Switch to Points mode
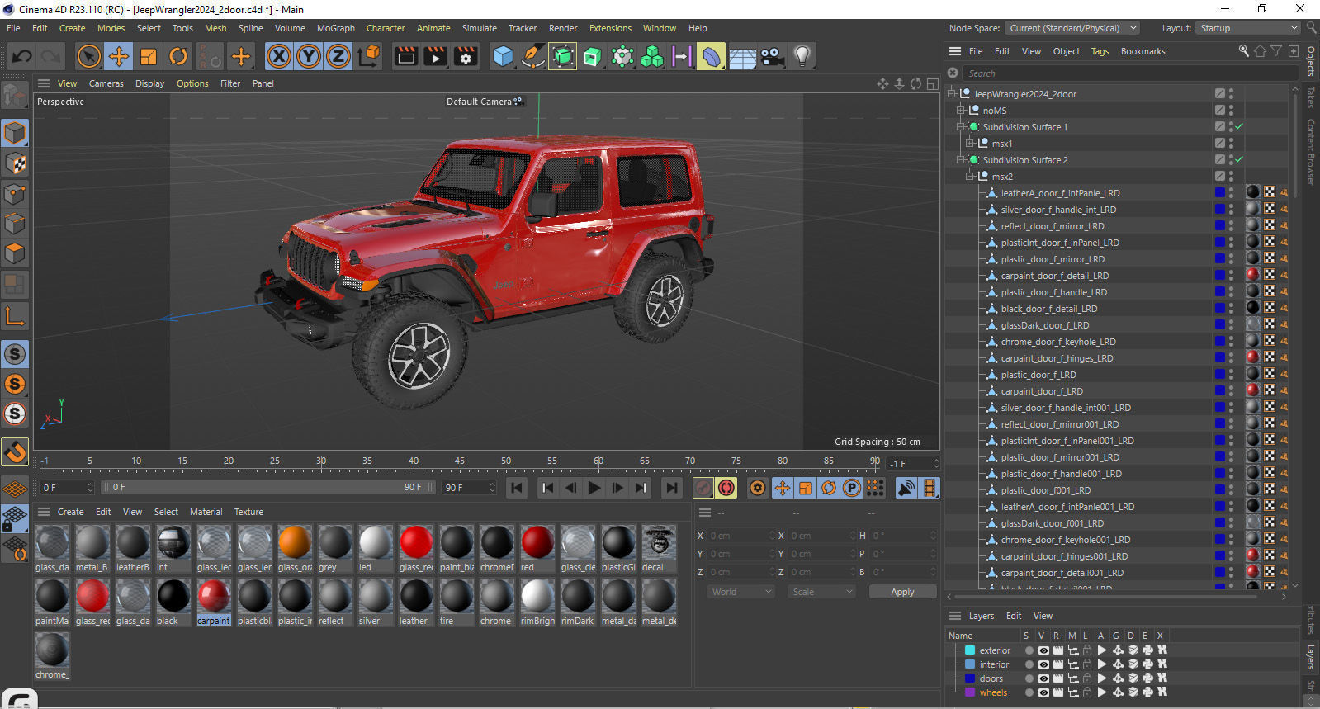The width and height of the screenshot is (1320, 709). 15,193
